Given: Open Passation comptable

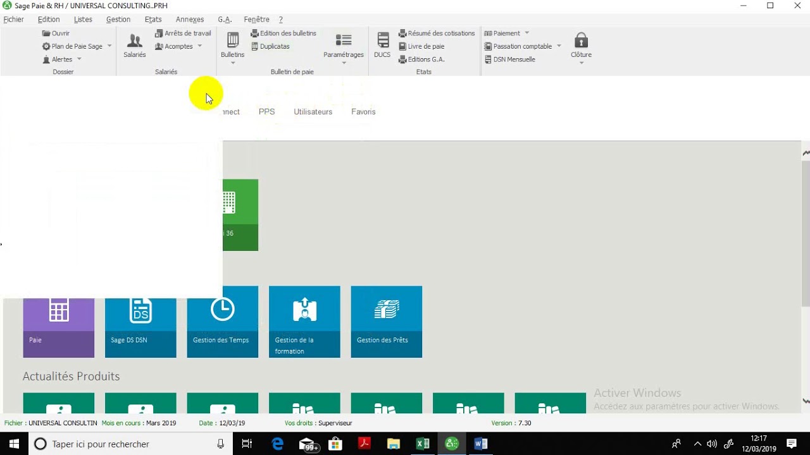Looking at the screenshot, I should coord(518,46).
